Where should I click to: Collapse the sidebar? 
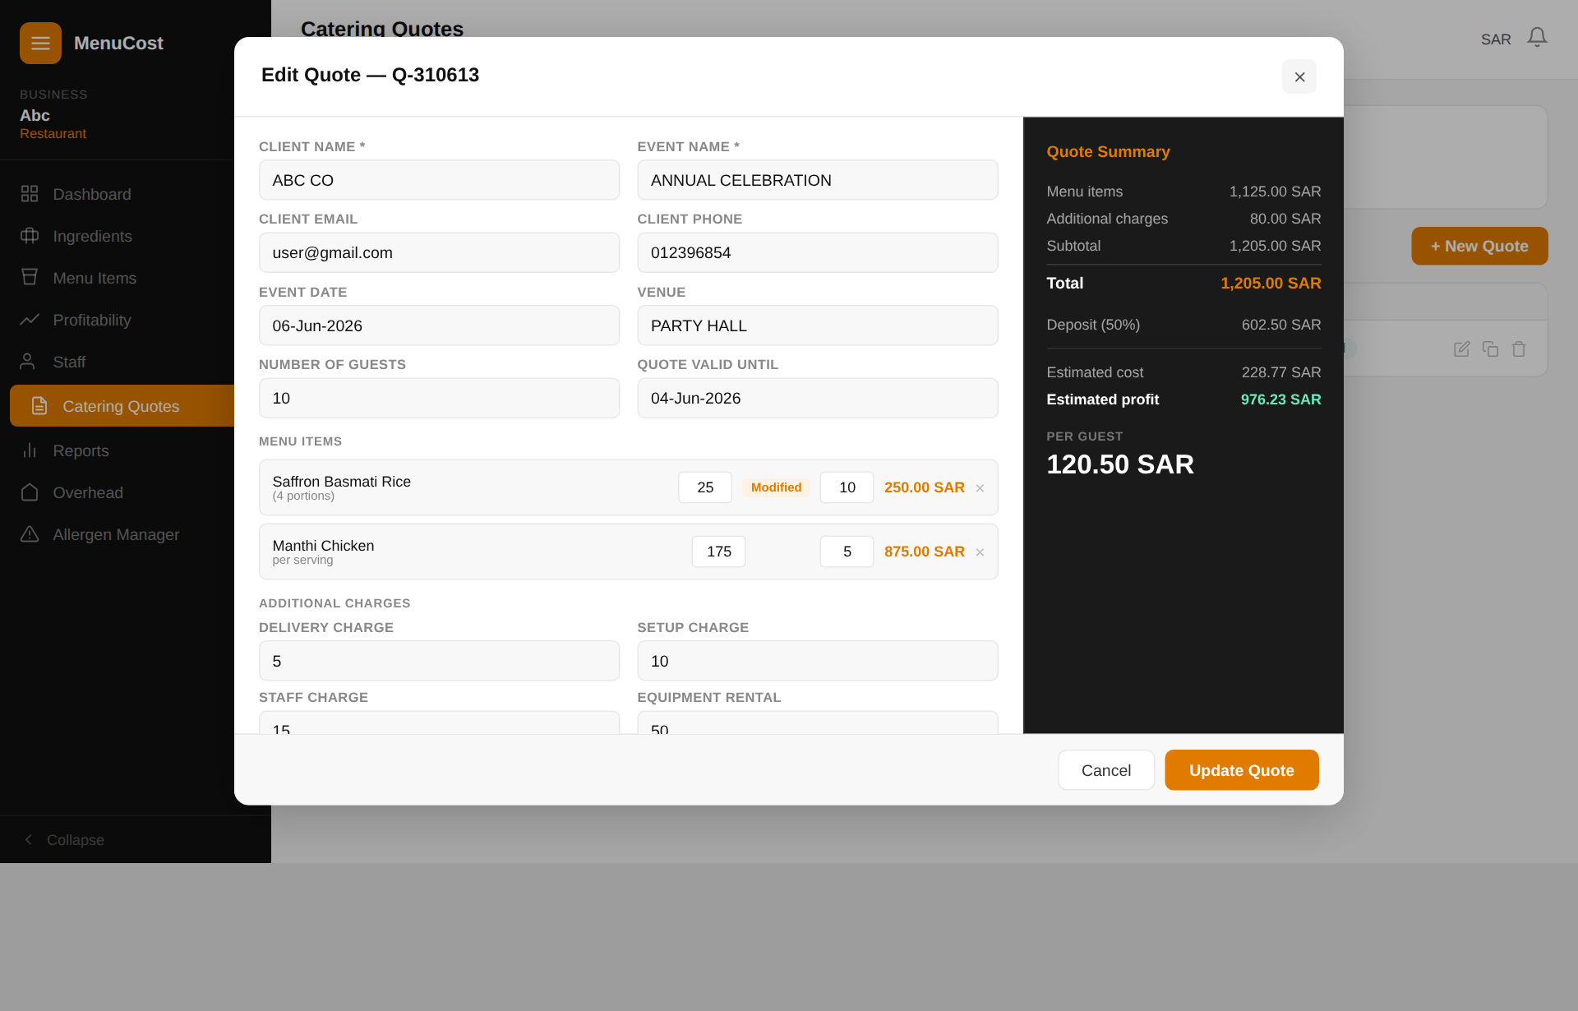pos(64,840)
